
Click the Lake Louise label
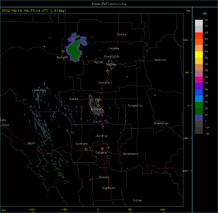point(5,122)
